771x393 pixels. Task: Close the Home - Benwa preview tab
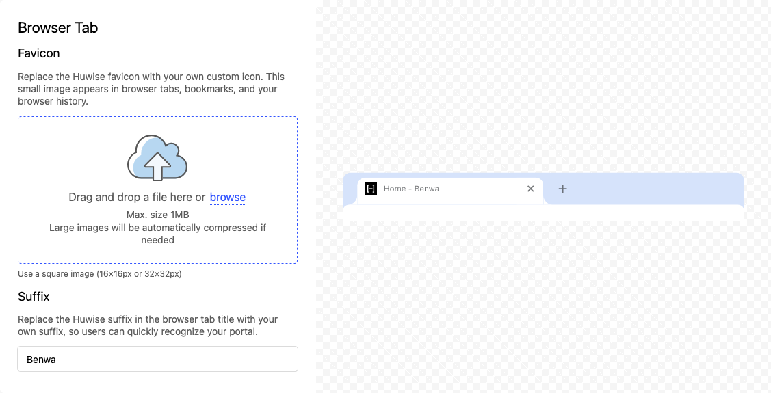coord(530,189)
